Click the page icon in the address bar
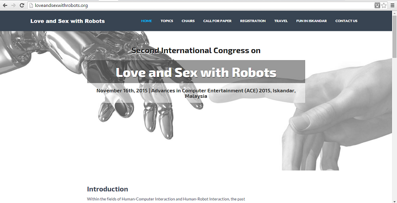Viewport: 397px width, 203px height. click(x=31, y=5)
